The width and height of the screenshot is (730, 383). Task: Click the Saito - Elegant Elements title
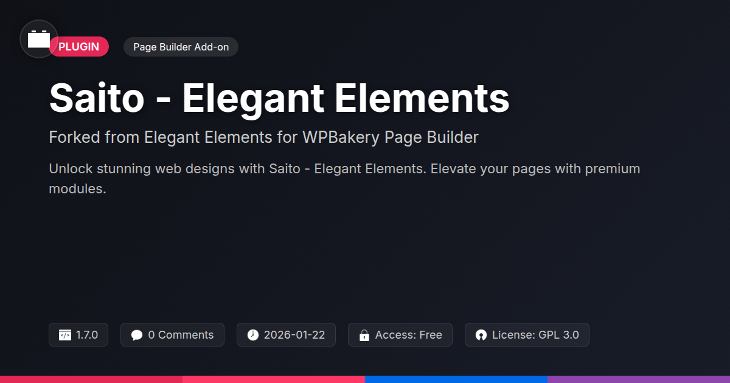click(279, 98)
